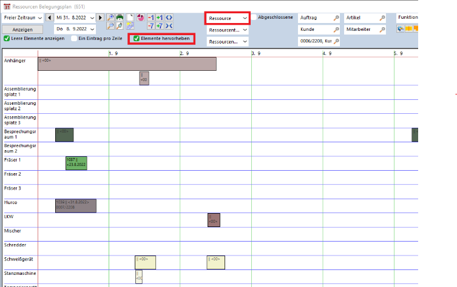This screenshot has height=287, width=457.
Task: Click search icon in Mitarbeiter field
Action: tap(382, 29)
